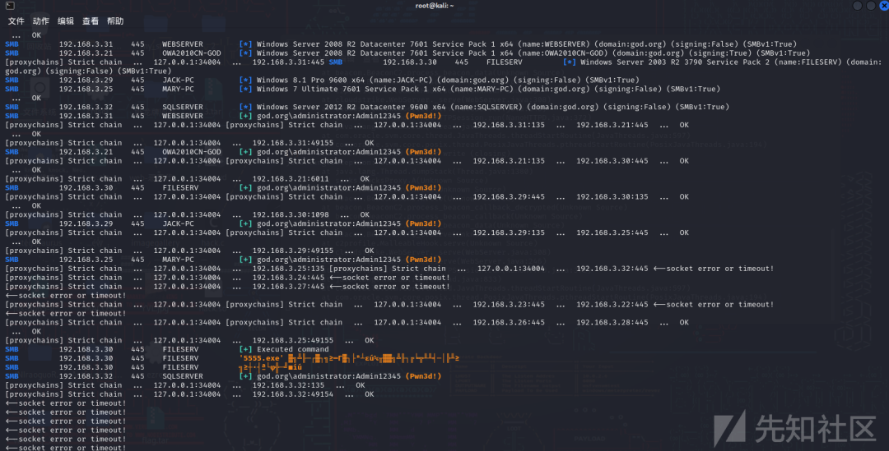Click address "192.168.3.24:445"
Screen dimensions: 889x451
point(288,278)
